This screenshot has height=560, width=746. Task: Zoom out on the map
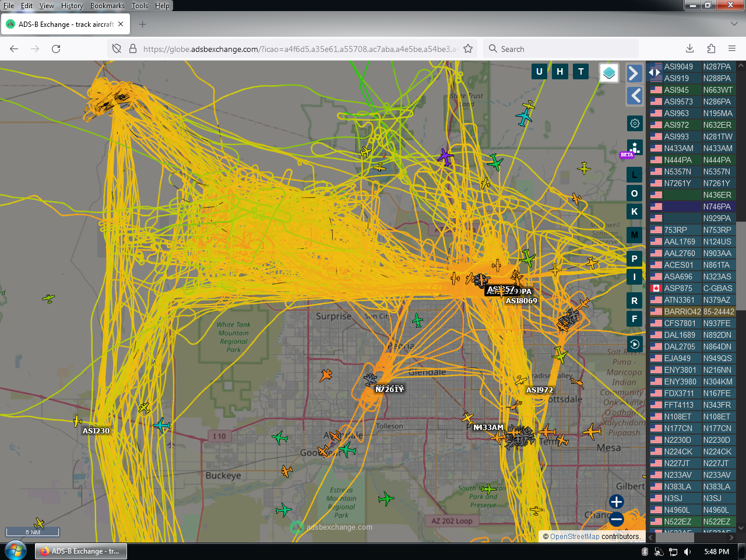[617, 519]
